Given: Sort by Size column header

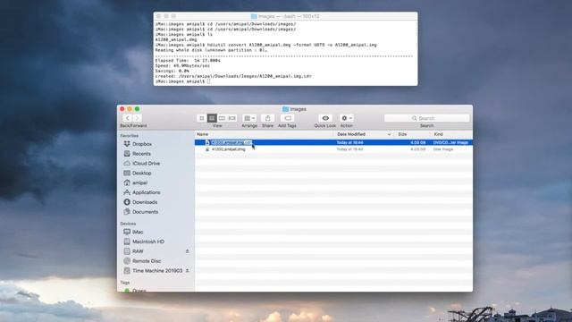Looking at the screenshot, I should coord(413,134).
